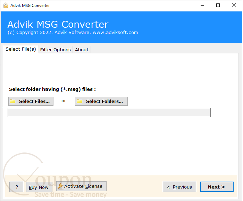
Task: Click the help question mark button
Action: pyautogui.click(x=16, y=187)
